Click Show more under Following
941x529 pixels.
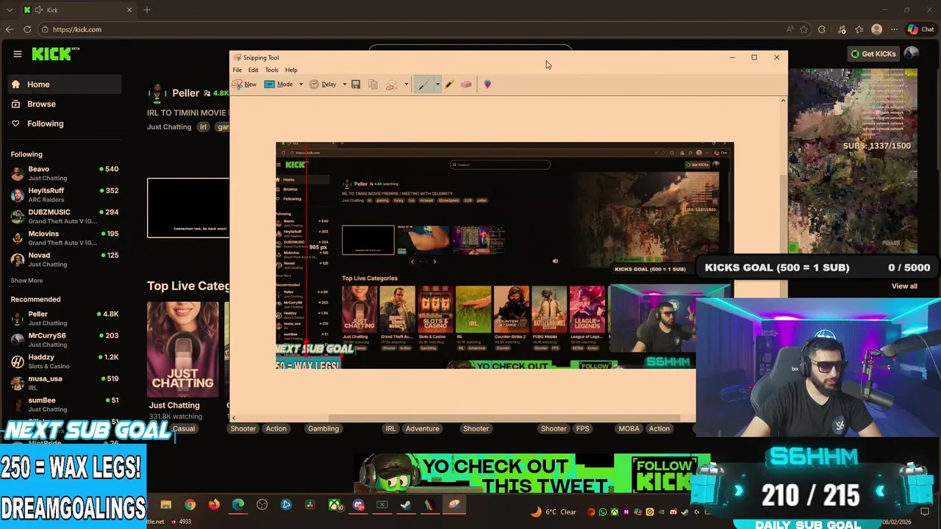point(26,281)
